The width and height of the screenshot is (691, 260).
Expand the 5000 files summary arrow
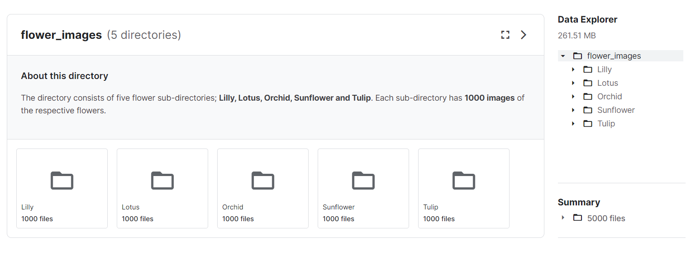(x=563, y=218)
